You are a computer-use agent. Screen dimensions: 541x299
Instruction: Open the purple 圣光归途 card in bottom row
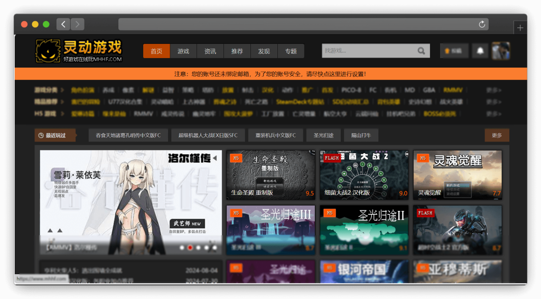click(270, 272)
